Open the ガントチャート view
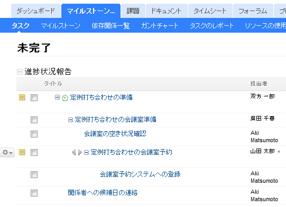The width and height of the screenshot is (286, 207). (160, 26)
